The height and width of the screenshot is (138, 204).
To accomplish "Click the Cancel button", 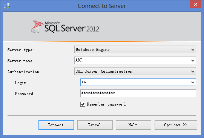I will tap(95, 125).
